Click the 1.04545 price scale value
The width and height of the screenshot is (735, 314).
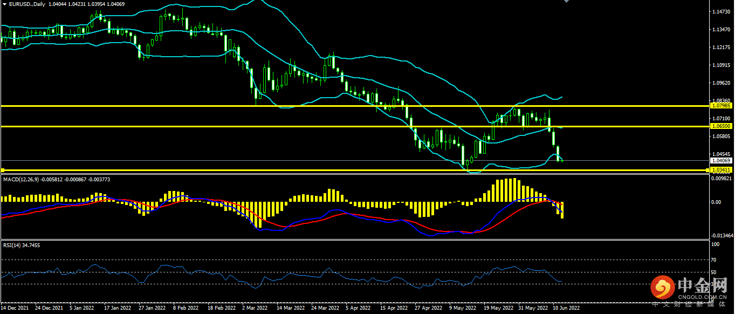[722, 154]
